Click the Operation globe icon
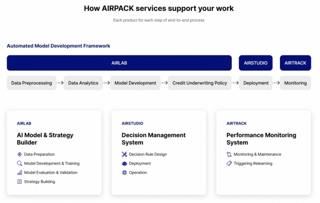This screenshot has height=203, width=320. tap(124, 172)
